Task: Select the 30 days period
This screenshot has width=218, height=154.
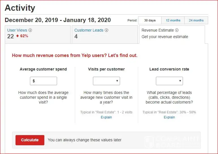Action: pos(150,20)
